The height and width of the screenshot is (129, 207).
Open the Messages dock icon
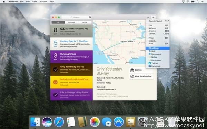[x=107, y=122]
